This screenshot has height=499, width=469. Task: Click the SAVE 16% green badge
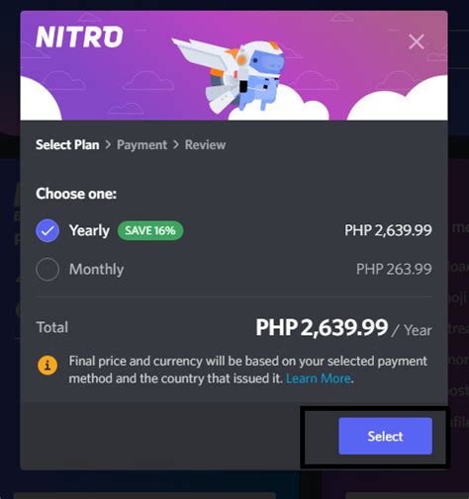pos(150,230)
